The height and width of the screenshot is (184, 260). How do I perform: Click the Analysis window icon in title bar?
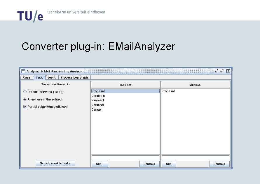click(23, 71)
